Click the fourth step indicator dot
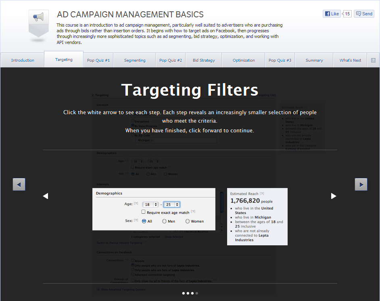Screen dimensions: 380x301 (x=197, y=293)
